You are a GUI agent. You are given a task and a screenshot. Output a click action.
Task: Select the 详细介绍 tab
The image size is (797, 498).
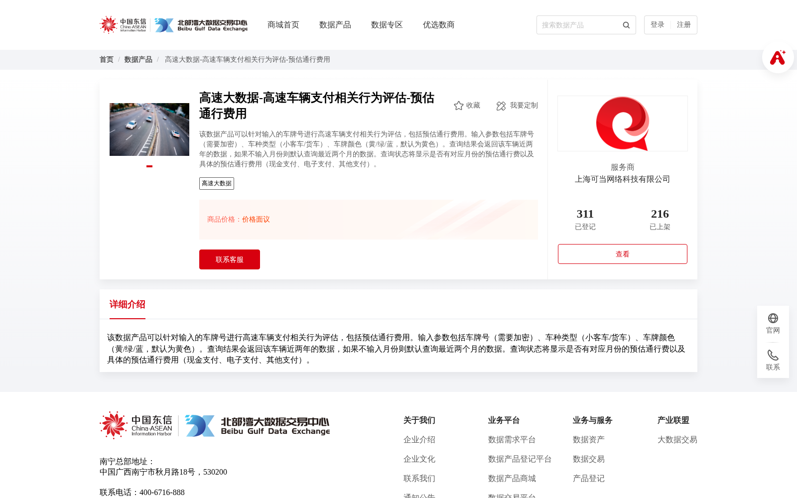coord(128,304)
